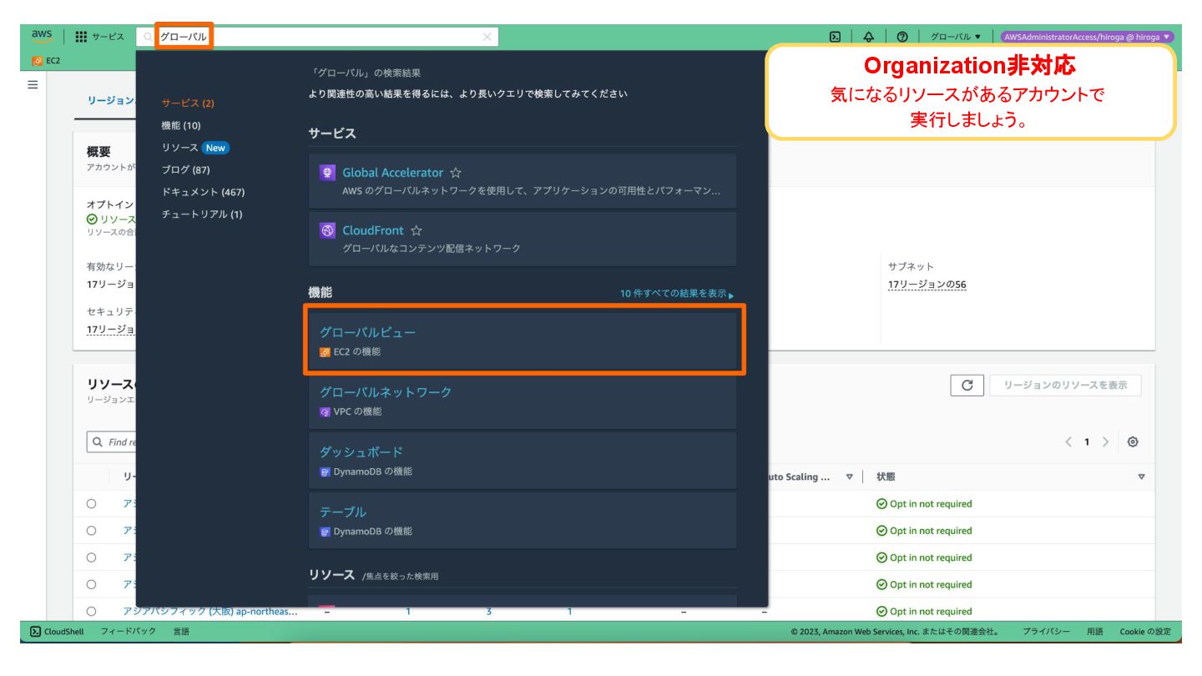Show all 10 feature results link
This screenshot has height=676, width=1202.
(676, 294)
